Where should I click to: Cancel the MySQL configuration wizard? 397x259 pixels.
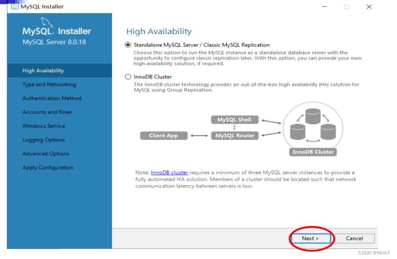[354, 238]
